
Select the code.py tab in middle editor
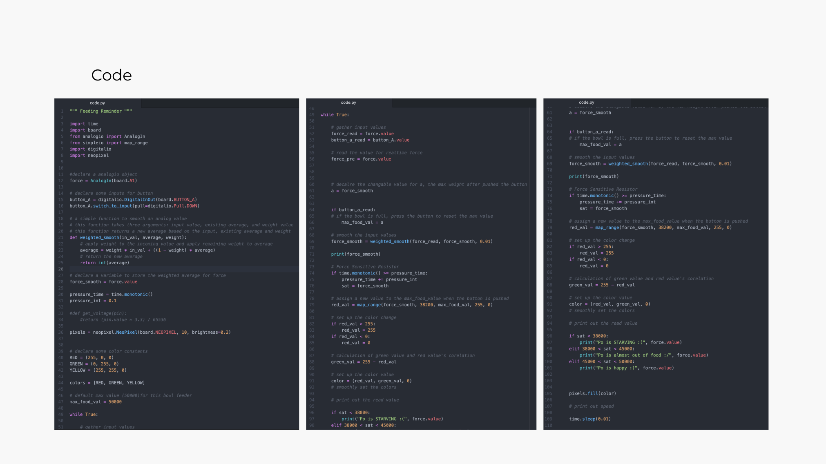(348, 103)
